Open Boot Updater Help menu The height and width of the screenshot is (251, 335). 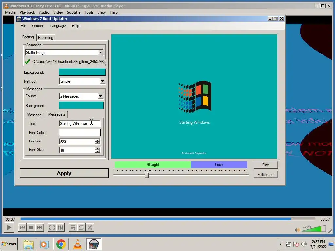coord(76,26)
